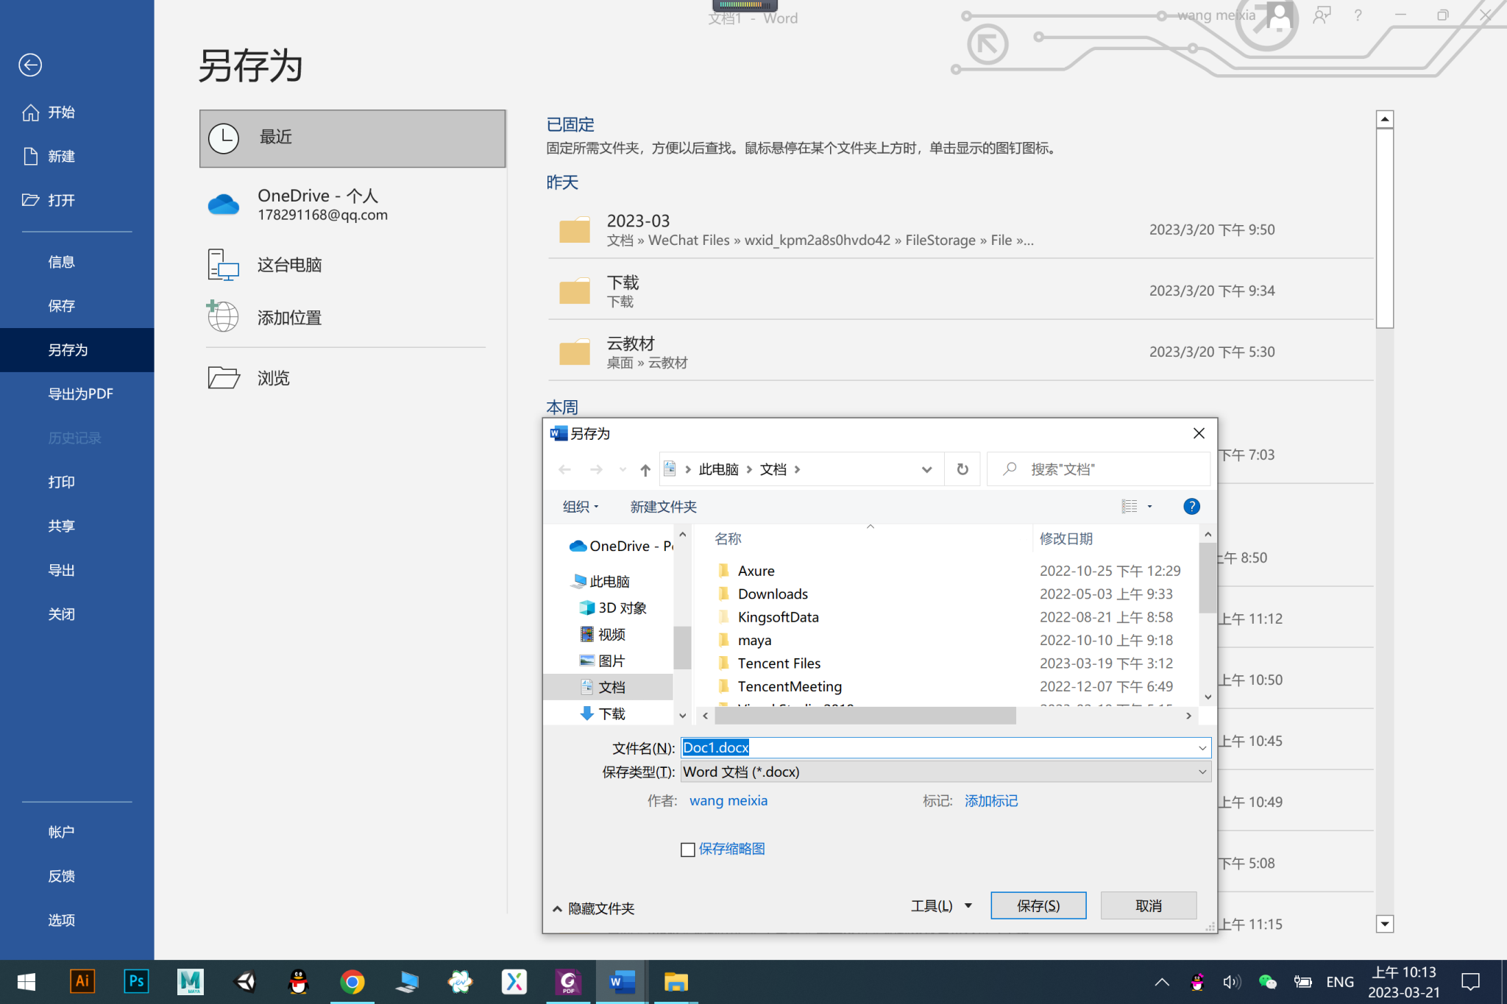Open the Organize menu
This screenshot has width=1507, height=1004.
pyautogui.click(x=580, y=507)
